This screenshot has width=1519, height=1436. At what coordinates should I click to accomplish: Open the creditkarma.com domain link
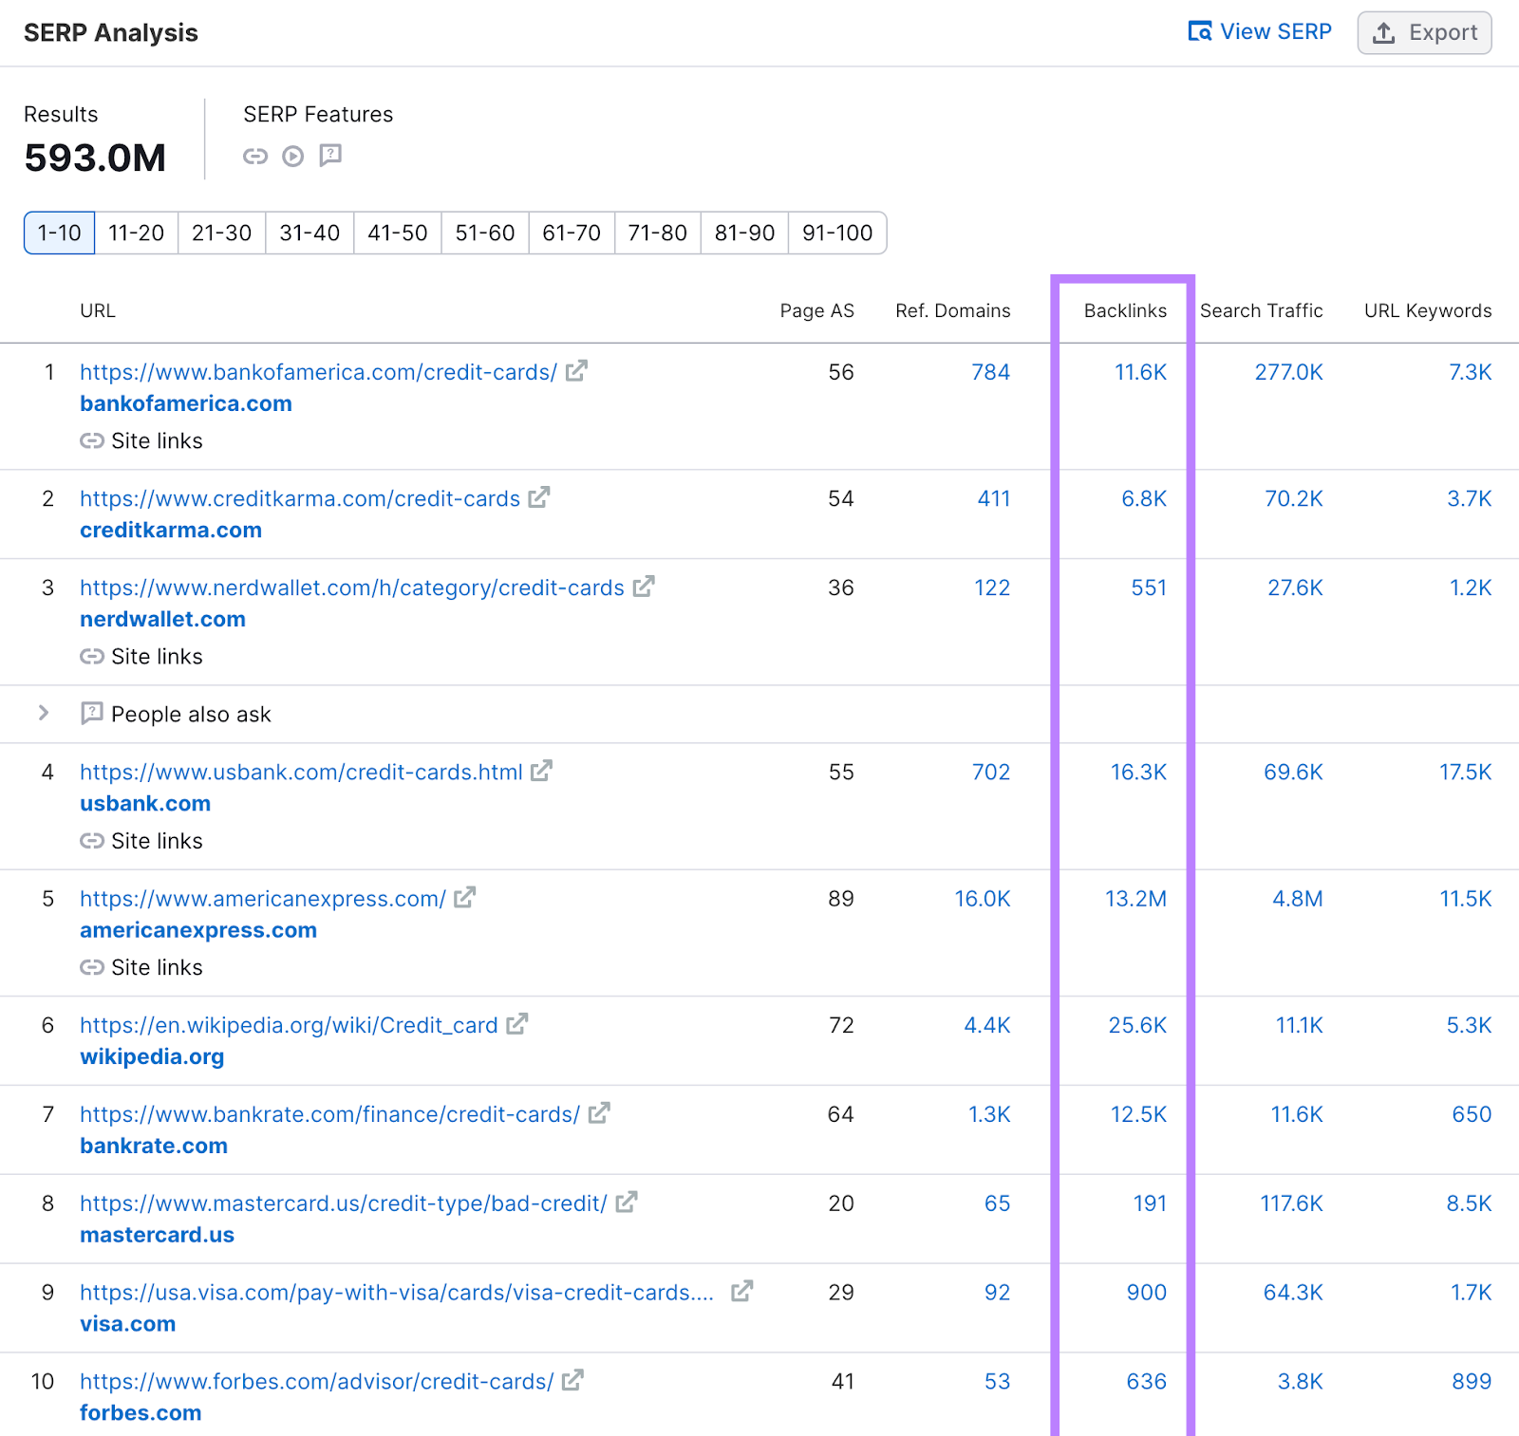171,530
